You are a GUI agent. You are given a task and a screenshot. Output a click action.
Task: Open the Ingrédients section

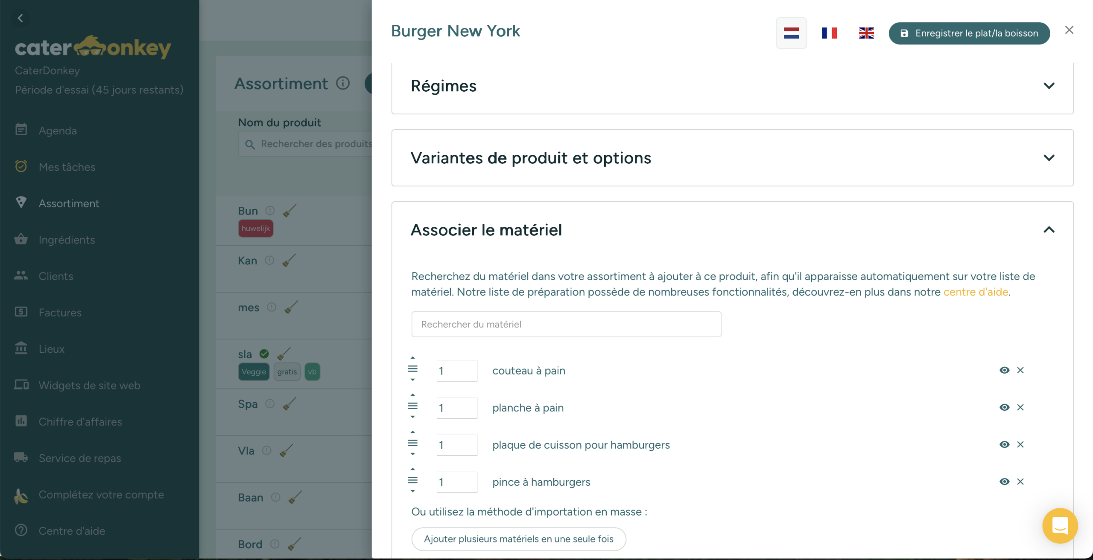point(67,240)
